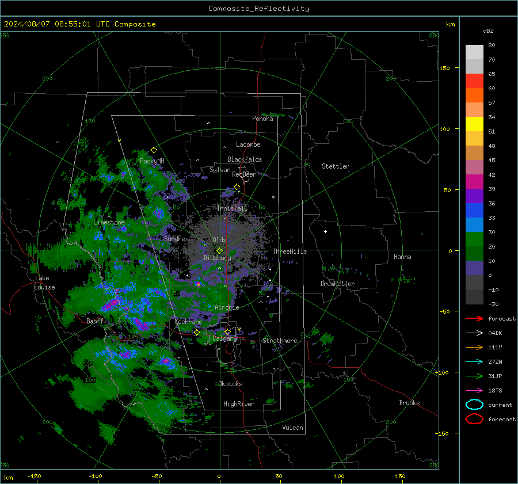
Task: Click the Limestone location label
Action: coord(109,222)
